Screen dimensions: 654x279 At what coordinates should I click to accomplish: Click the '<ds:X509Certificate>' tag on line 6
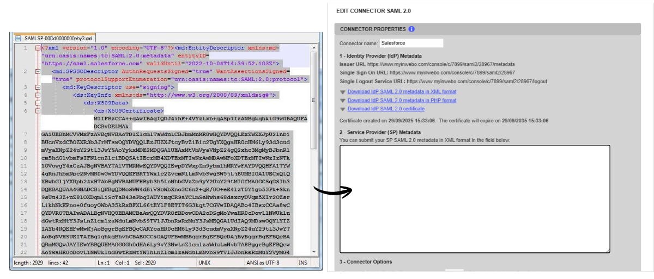[129, 110]
